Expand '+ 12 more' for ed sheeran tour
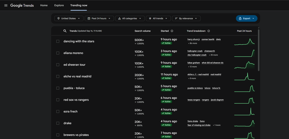 click(192, 67)
